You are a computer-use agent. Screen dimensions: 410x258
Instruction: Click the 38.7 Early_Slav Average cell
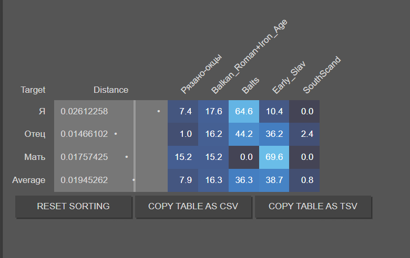[274, 180]
